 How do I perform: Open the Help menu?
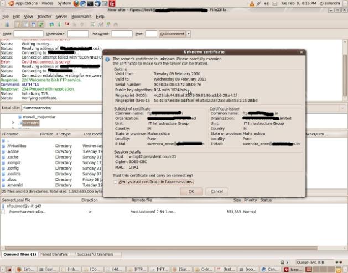tap(100, 17)
